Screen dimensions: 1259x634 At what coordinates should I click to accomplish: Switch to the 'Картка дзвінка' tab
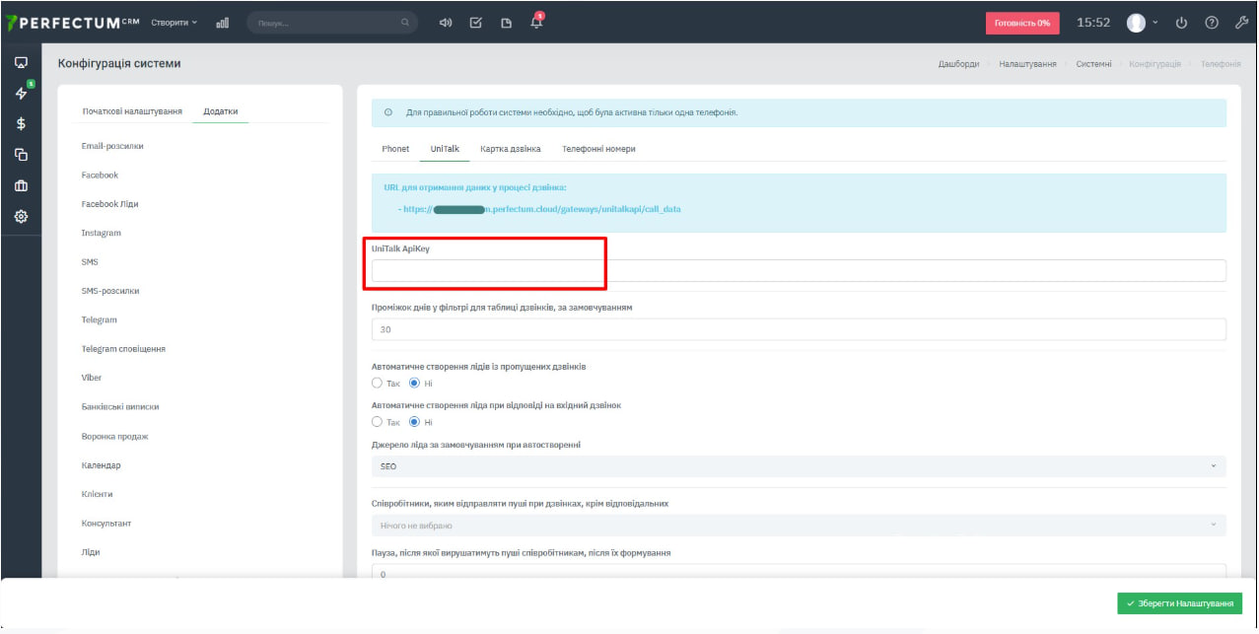click(510, 149)
